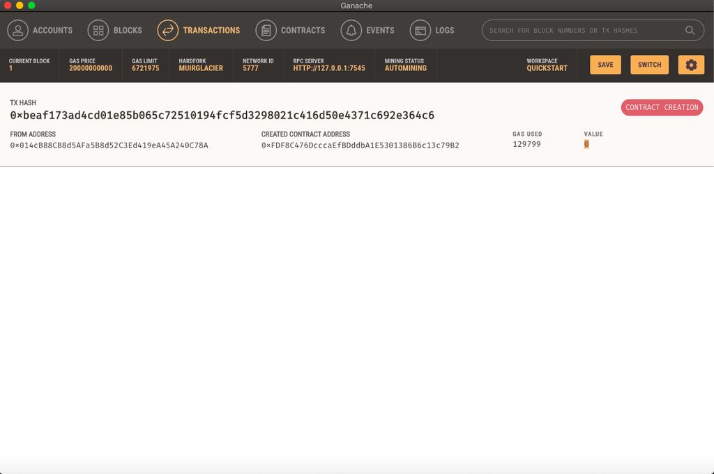
Task: Click the SWITCH workspace button
Action: point(649,65)
